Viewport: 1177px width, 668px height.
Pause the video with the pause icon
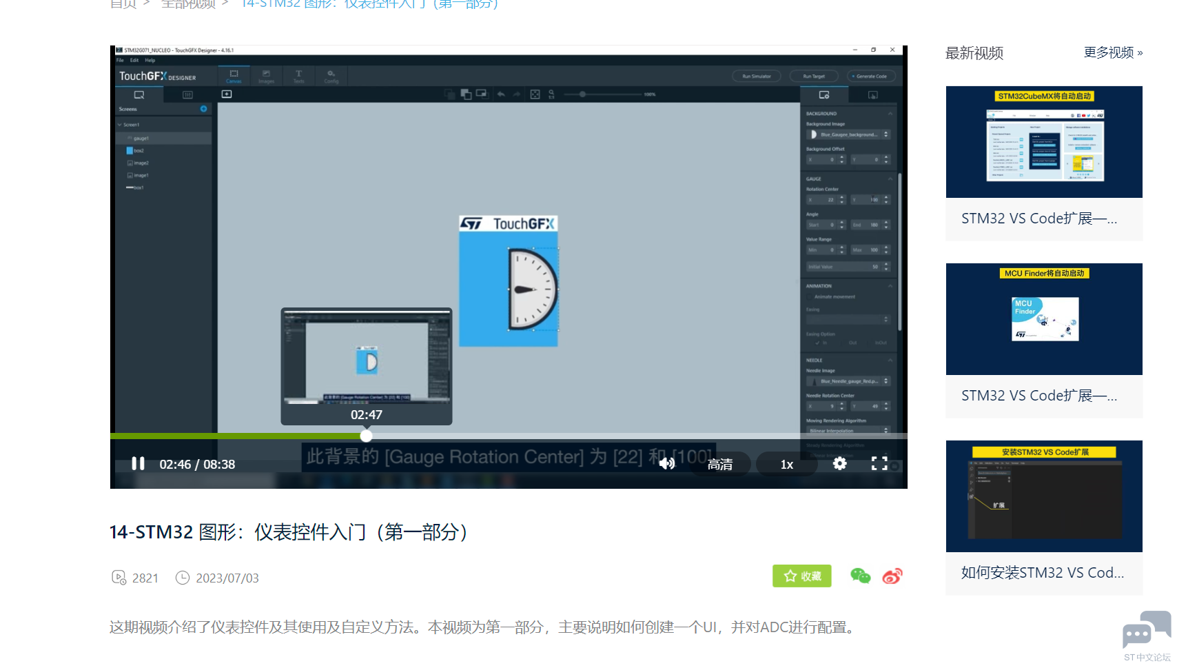point(138,464)
